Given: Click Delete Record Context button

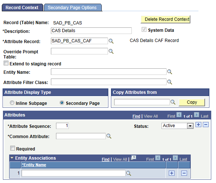Looking at the screenshot, I should (165, 19).
